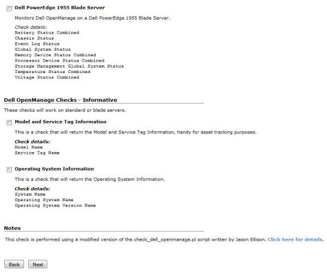
Task: Click the 'Model and Service Tag Information' label
Action: (x=60, y=122)
